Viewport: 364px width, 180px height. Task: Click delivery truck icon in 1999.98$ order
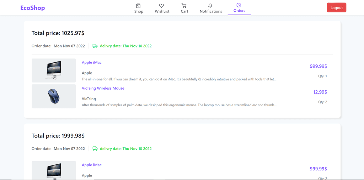tap(95, 148)
